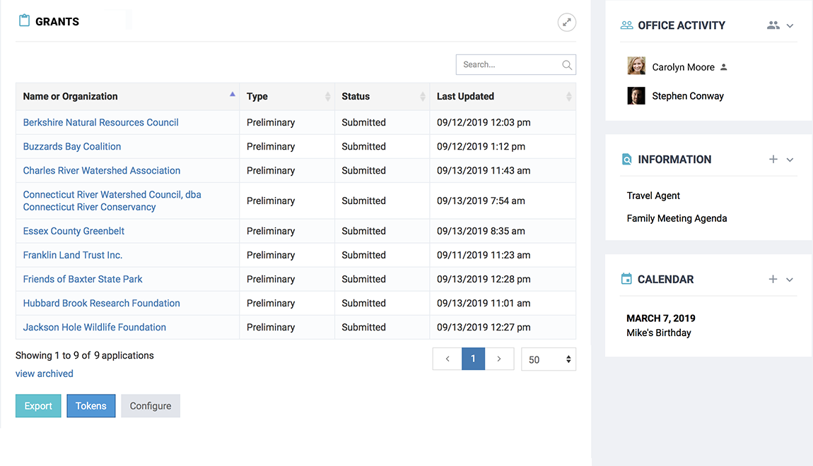This screenshot has width=813, height=466.
Task: Click the magnifier icon in search box
Action: click(x=566, y=65)
